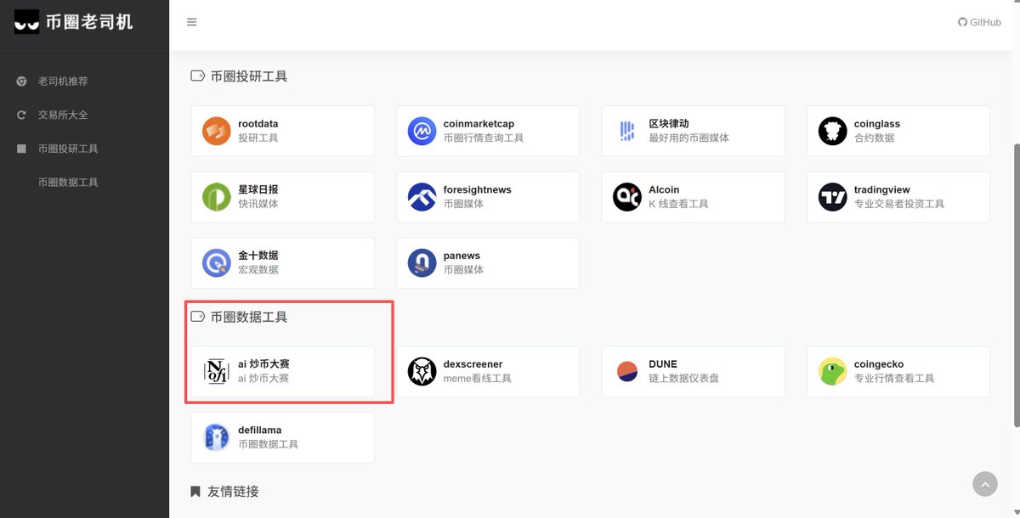Click the 友情链接 section heading

(x=233, y=491)
